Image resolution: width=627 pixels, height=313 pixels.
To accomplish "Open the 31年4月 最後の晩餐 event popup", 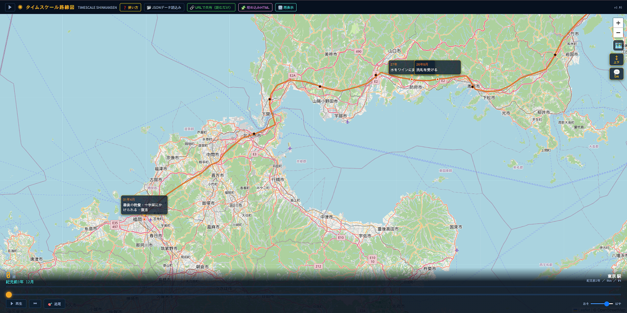I will [x=144, y=205].
